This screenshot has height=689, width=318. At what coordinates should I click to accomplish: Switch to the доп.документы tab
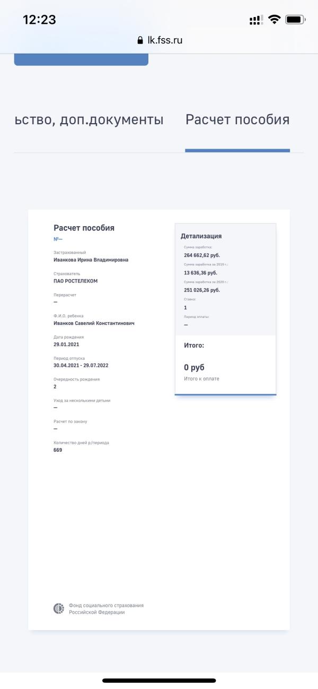[89, 120]
